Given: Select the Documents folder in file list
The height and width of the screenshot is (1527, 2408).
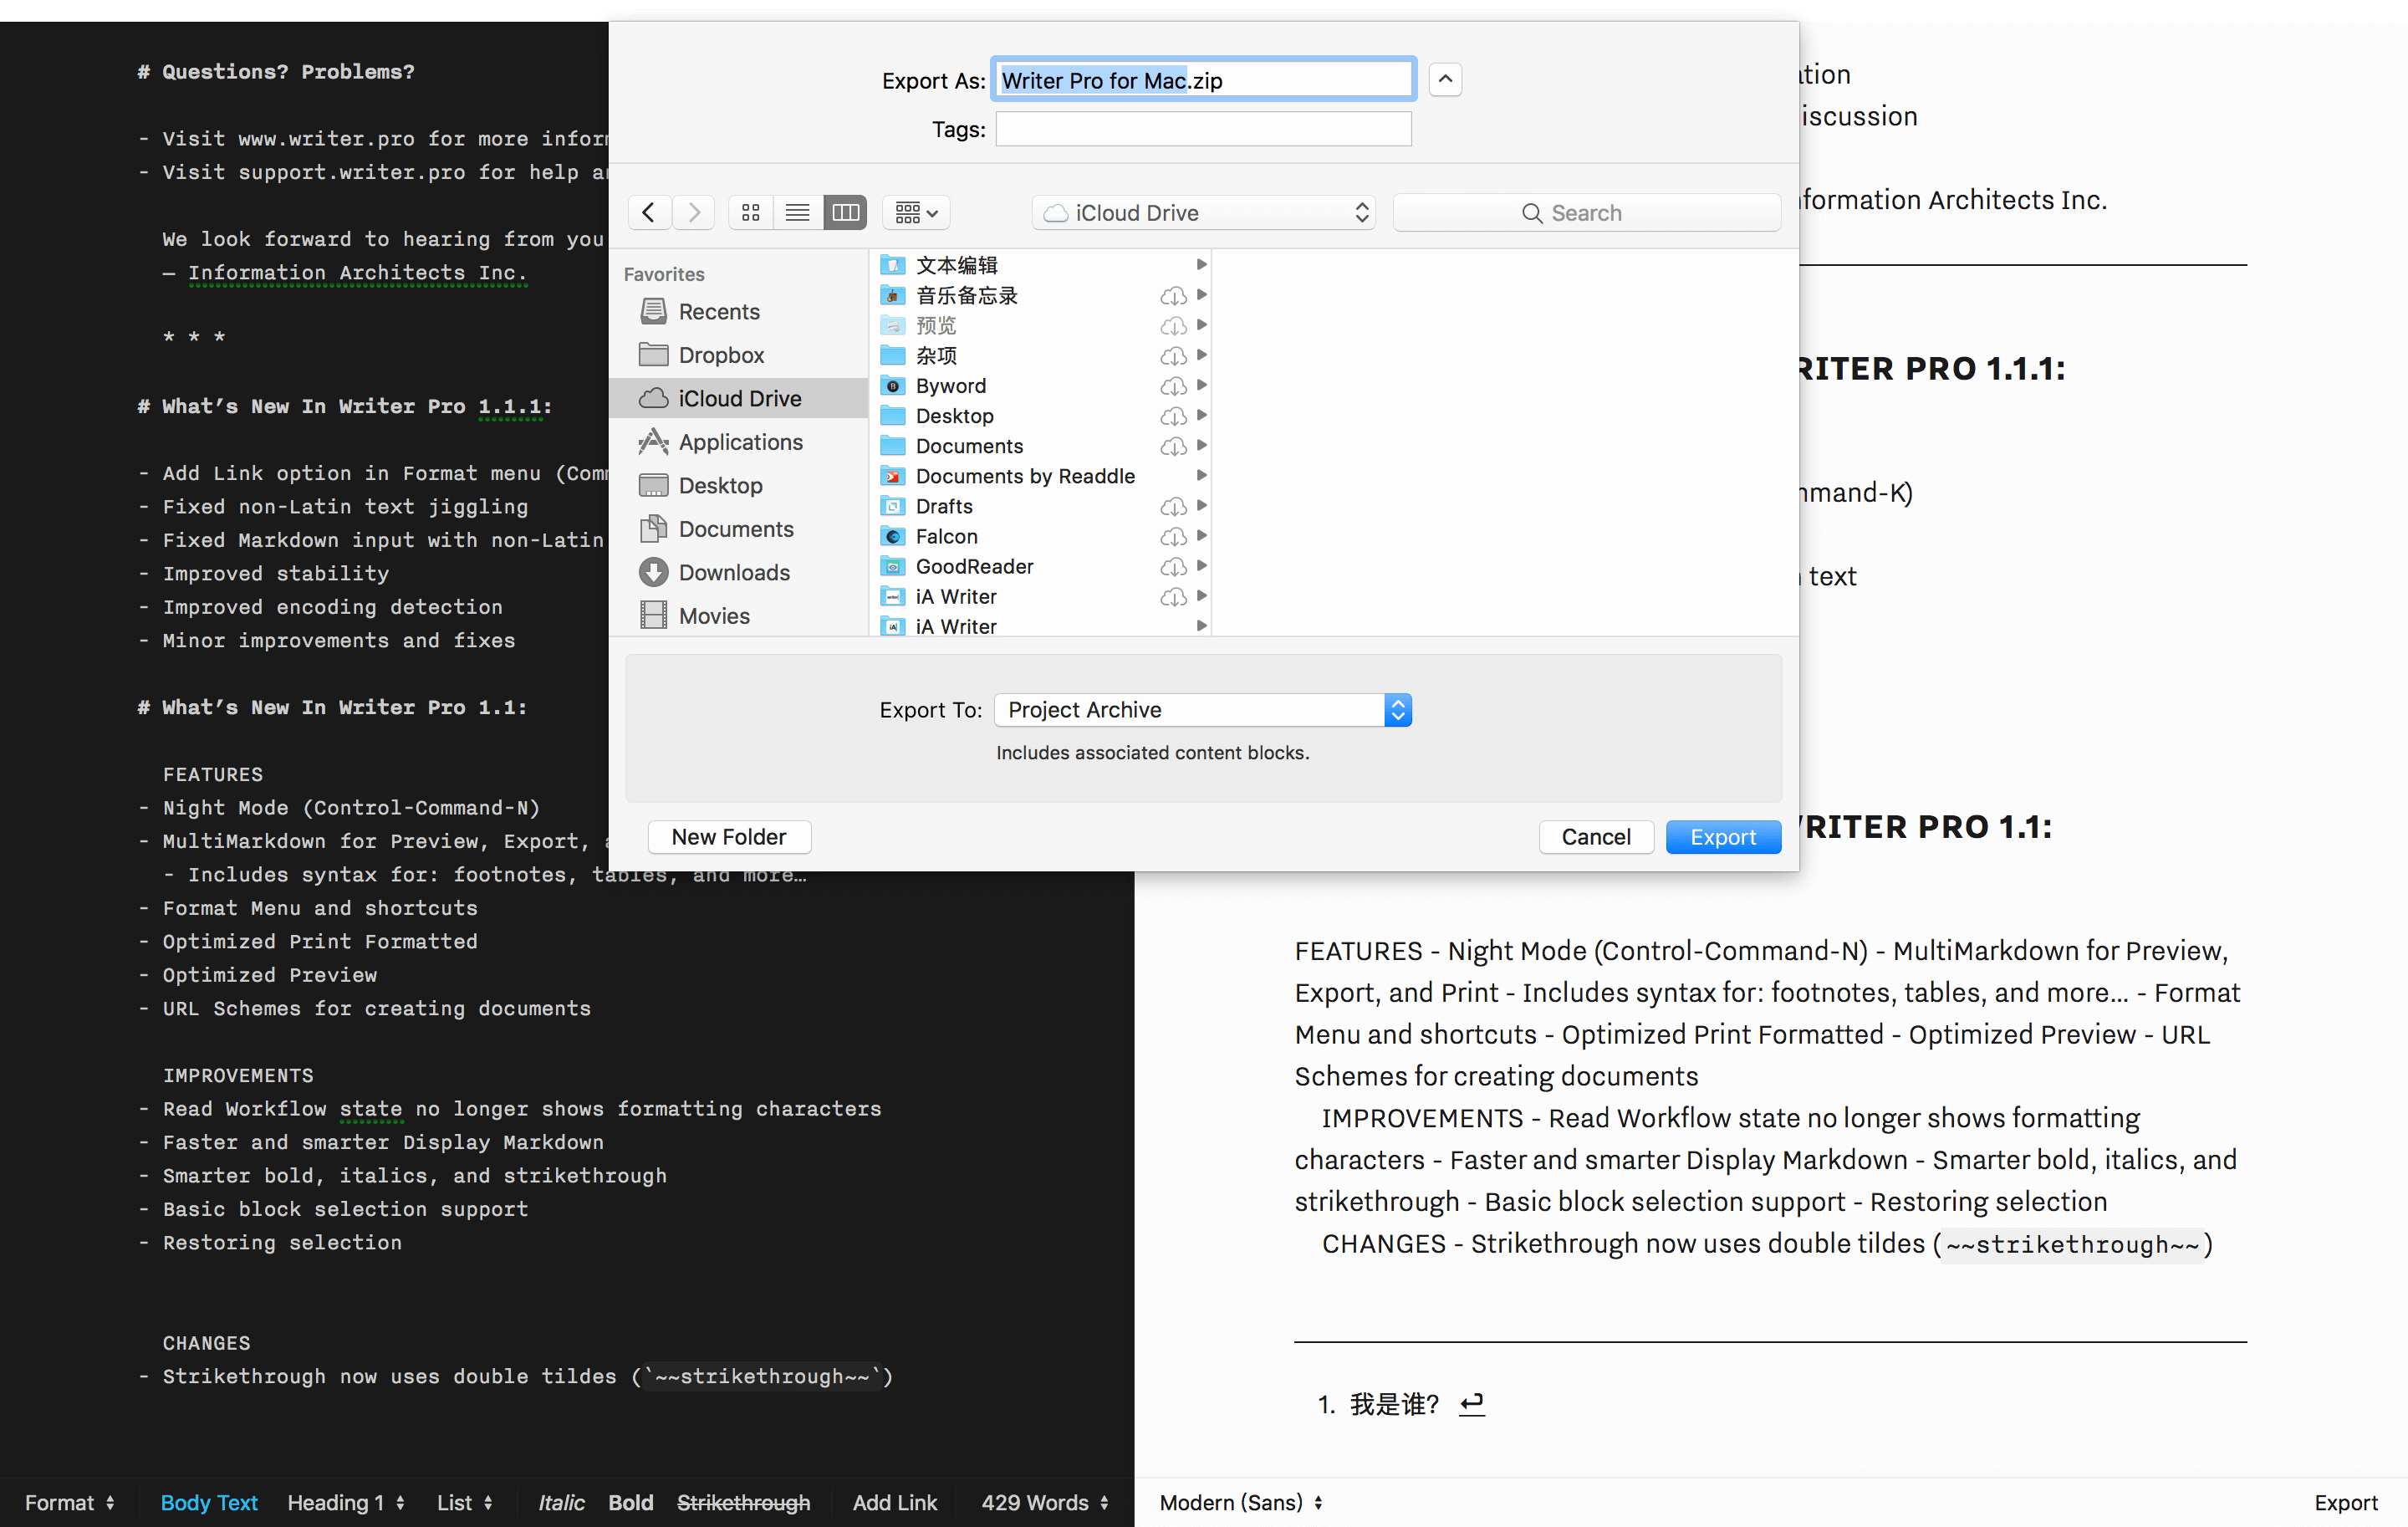Looking at the screenshot, I should pos(1042,446).
